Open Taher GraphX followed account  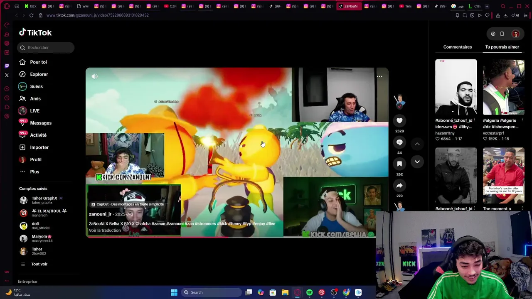tap(41, 200)
